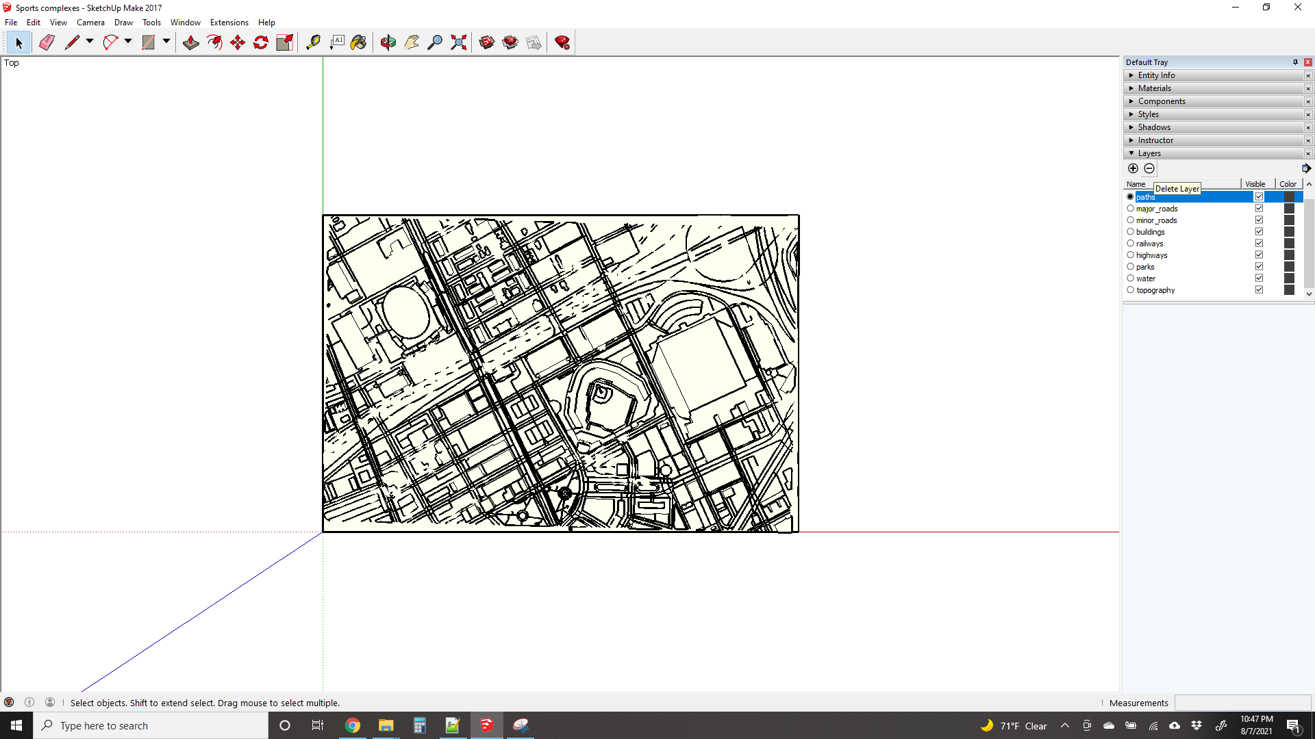Expand the Shadows panel
The height and width of the screenshot is (739, 1315).
1214,127
